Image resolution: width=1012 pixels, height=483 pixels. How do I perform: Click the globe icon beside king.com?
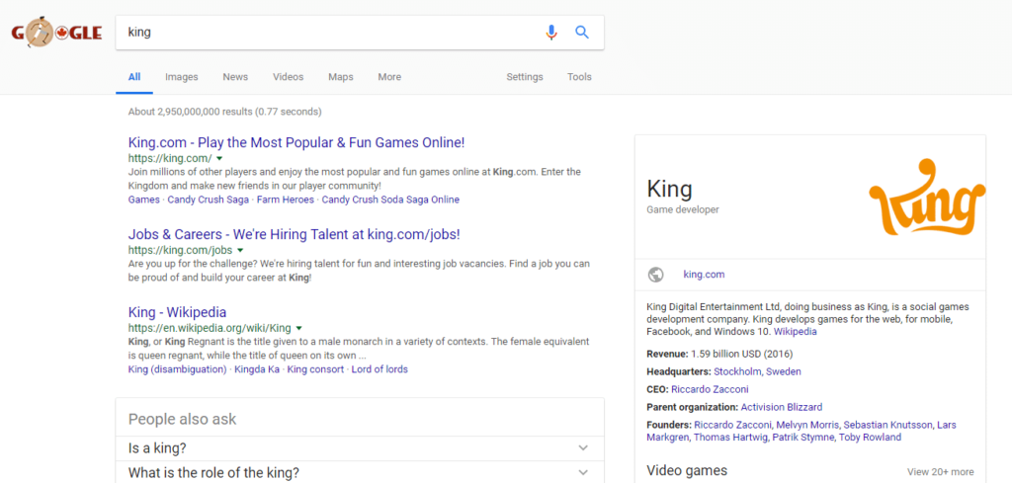(656, 275)
